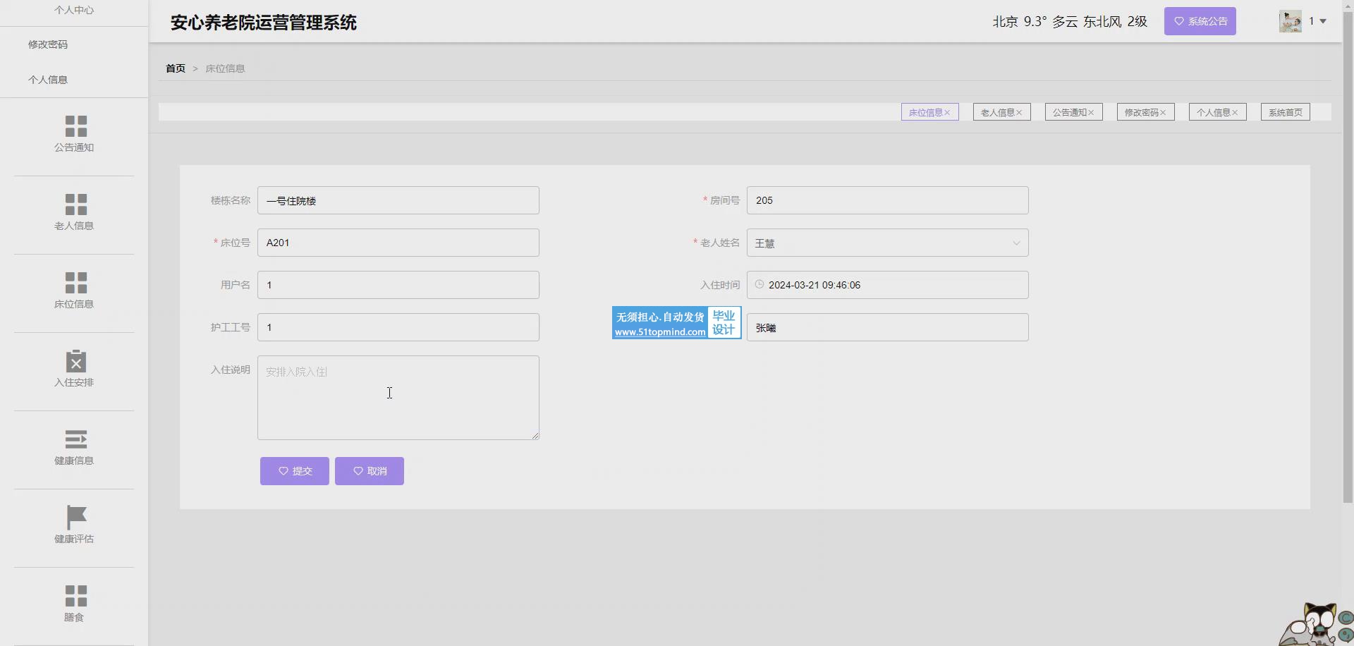The width and height of the screenshot is (1354, 646).
Task: Click the 取消 button
Action: 370,471
